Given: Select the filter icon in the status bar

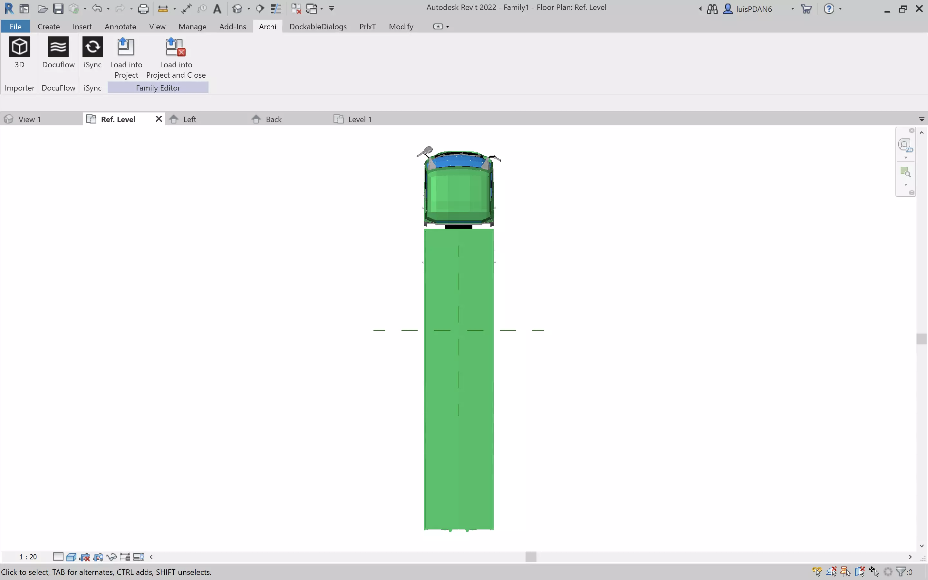Looking at the screenshot, I should 901,572.
